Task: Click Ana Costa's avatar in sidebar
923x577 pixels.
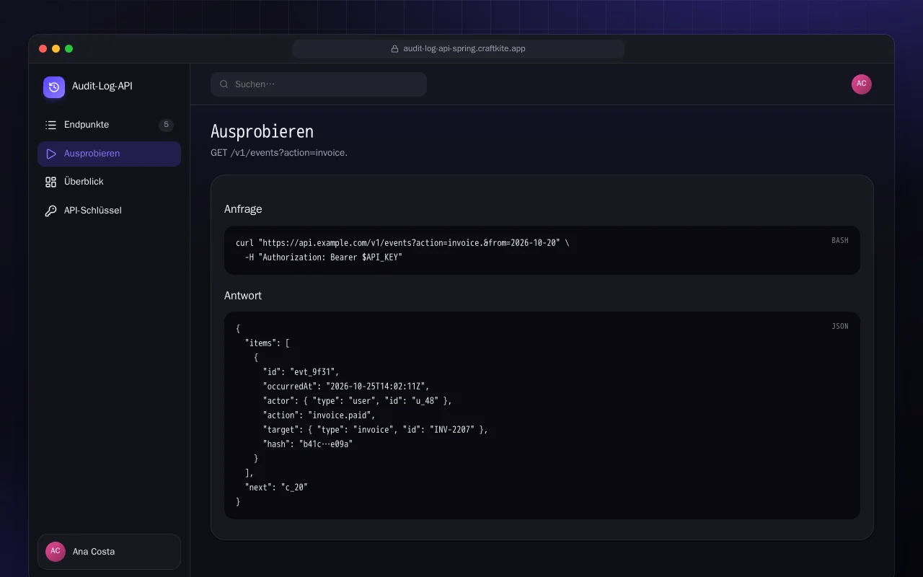Action: (x=56, y=552)
